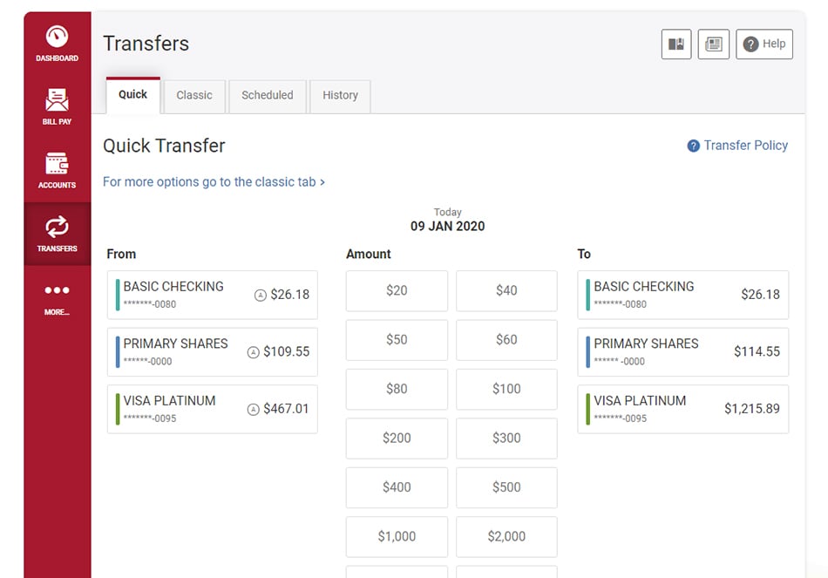Select Primary Shares as From account
Screen dimensions: 828x578
(213, 352)
